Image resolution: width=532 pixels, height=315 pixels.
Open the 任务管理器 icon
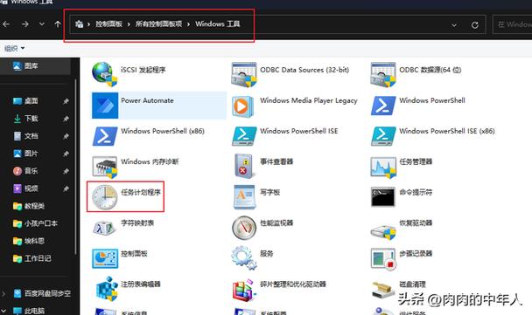point(383,168)
